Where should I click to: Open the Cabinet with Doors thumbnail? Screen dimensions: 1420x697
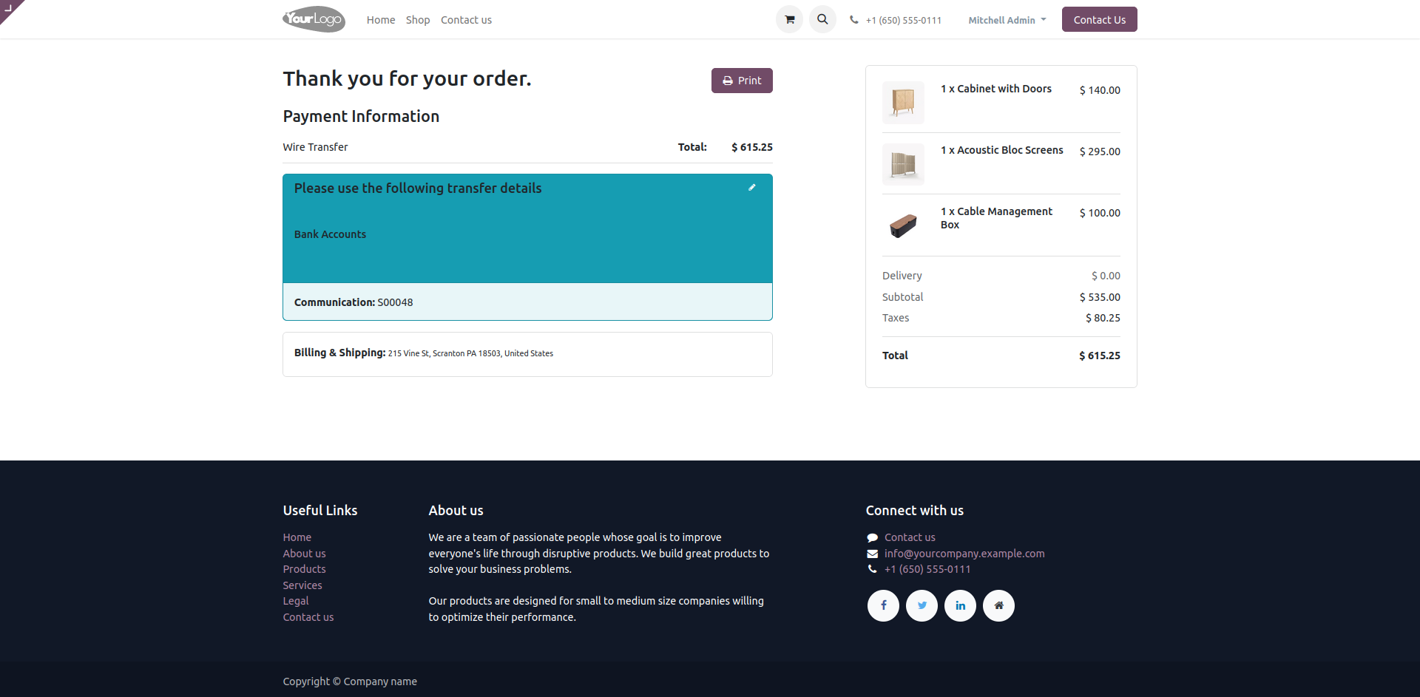[x=903, y=102]
